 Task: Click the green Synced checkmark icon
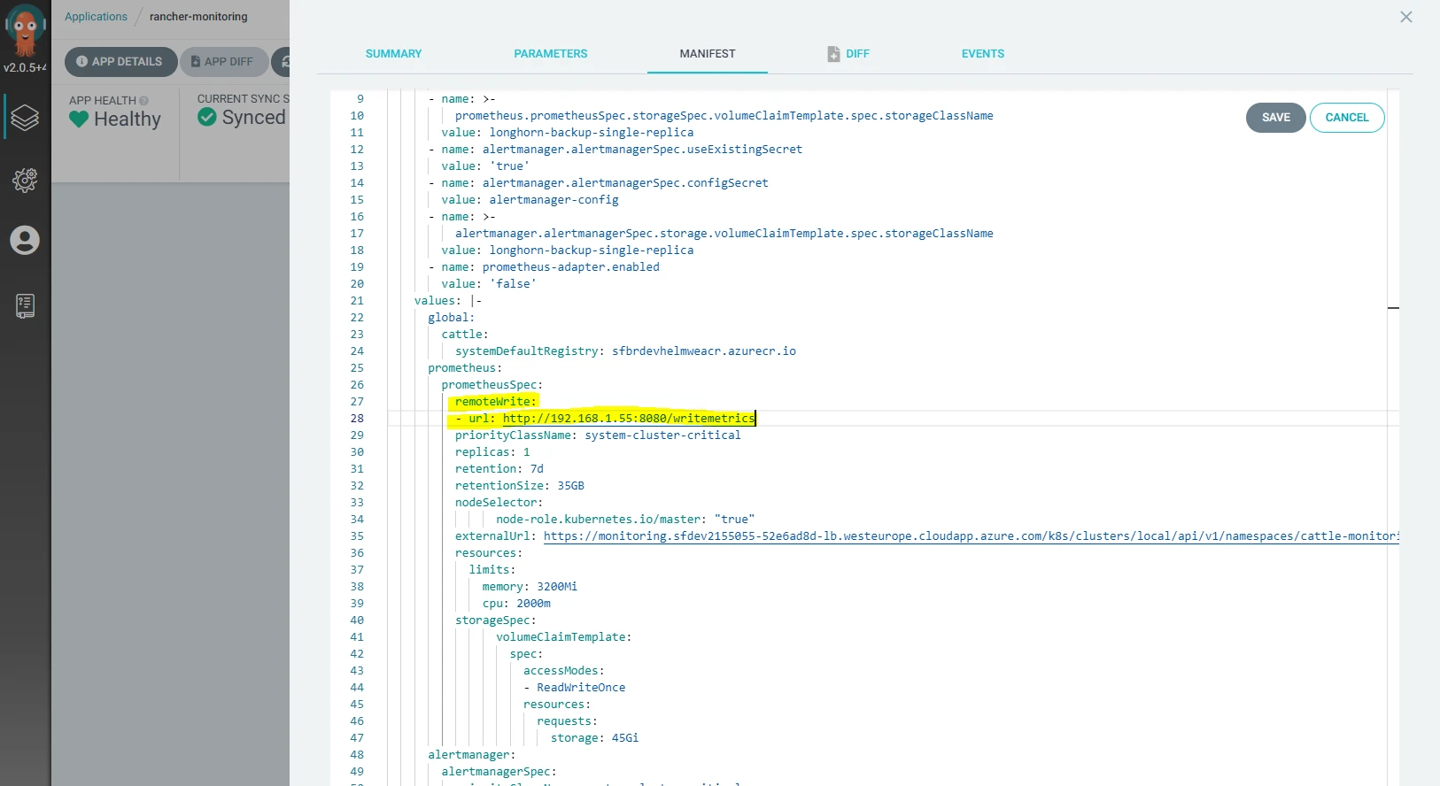click(207, 117)
